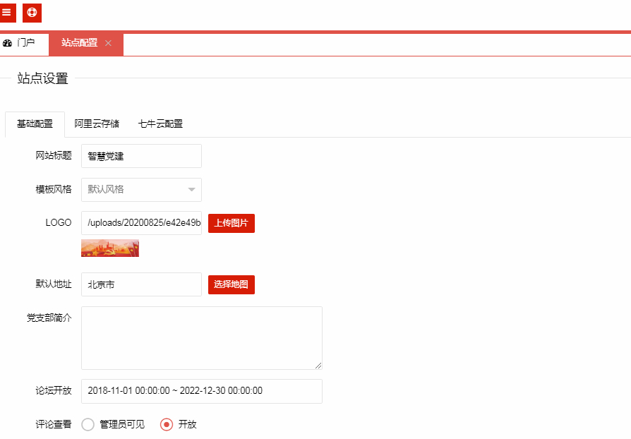The height and width of the screenshot is (439, 631).
Task: Expand the 模板风格 dropdown
Action: pos(141,190)
